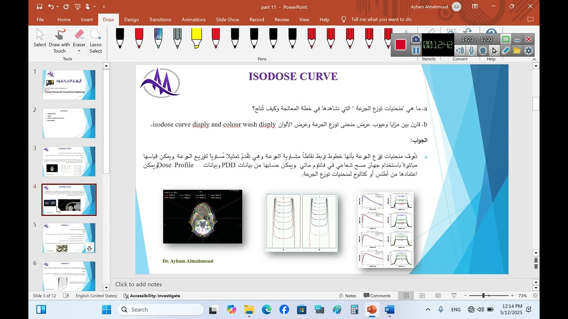Open recorder output folder
568x319 pixels.
517,51
